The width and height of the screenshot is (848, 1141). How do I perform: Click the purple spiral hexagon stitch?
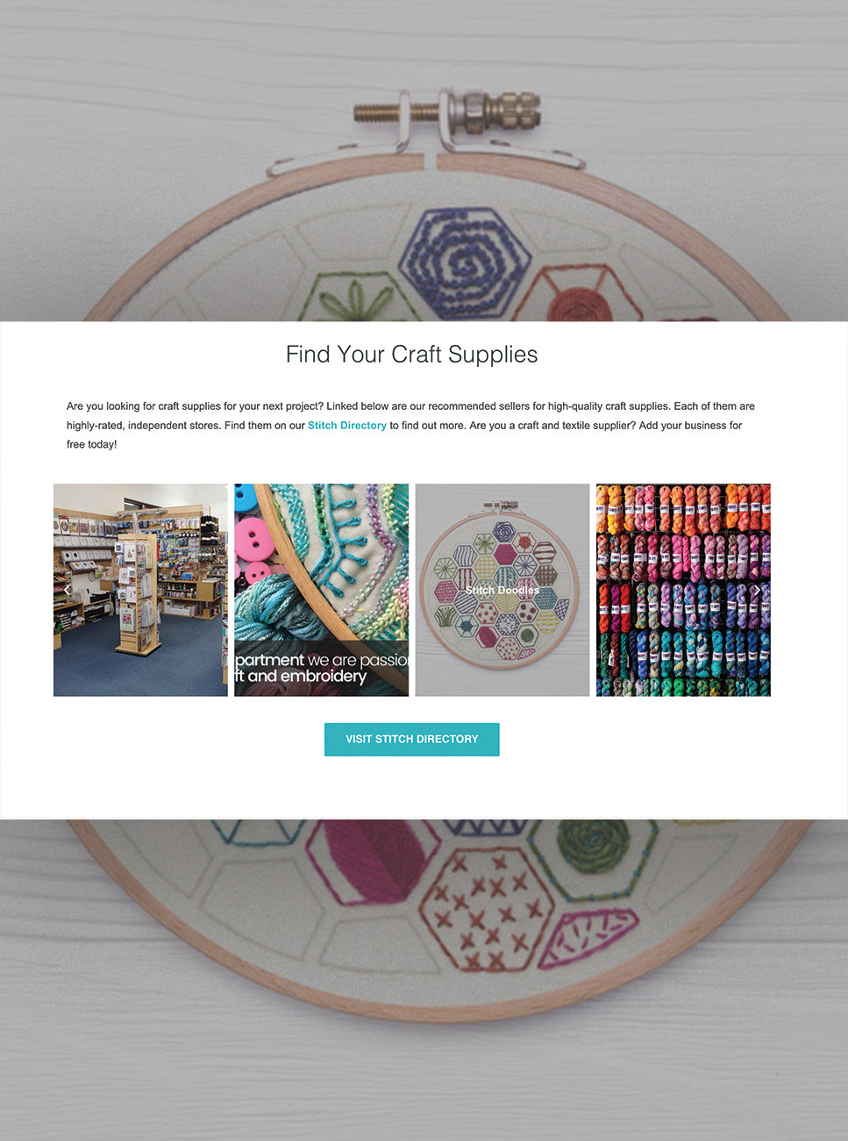pos(465,262)
